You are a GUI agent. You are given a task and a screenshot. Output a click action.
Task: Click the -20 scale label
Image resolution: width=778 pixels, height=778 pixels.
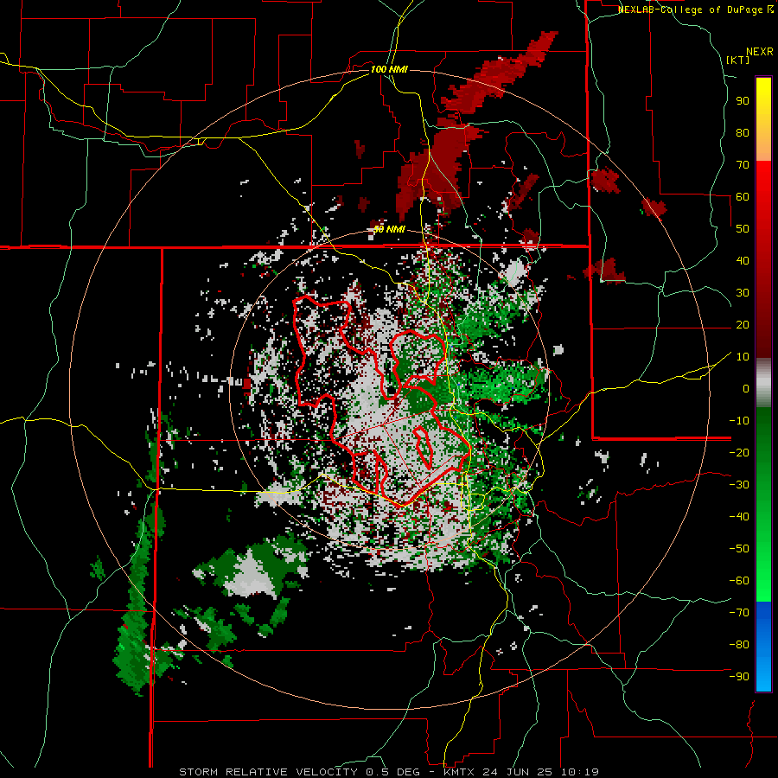739,453
